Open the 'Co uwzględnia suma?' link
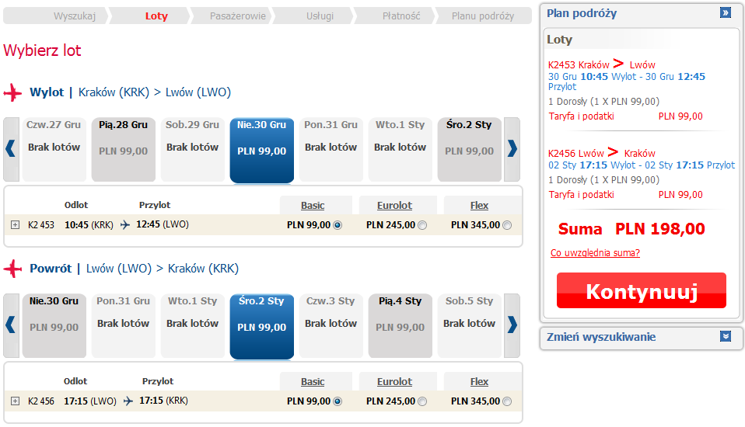 (595, 253)
